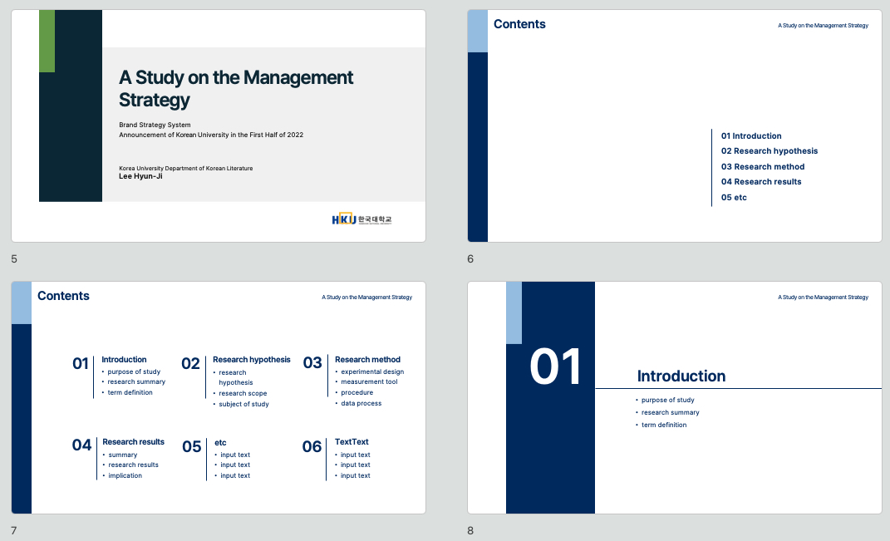Select slide 7 Contents grid thumbnail
The height and width of the screenshot is (541, 890).
219,397
